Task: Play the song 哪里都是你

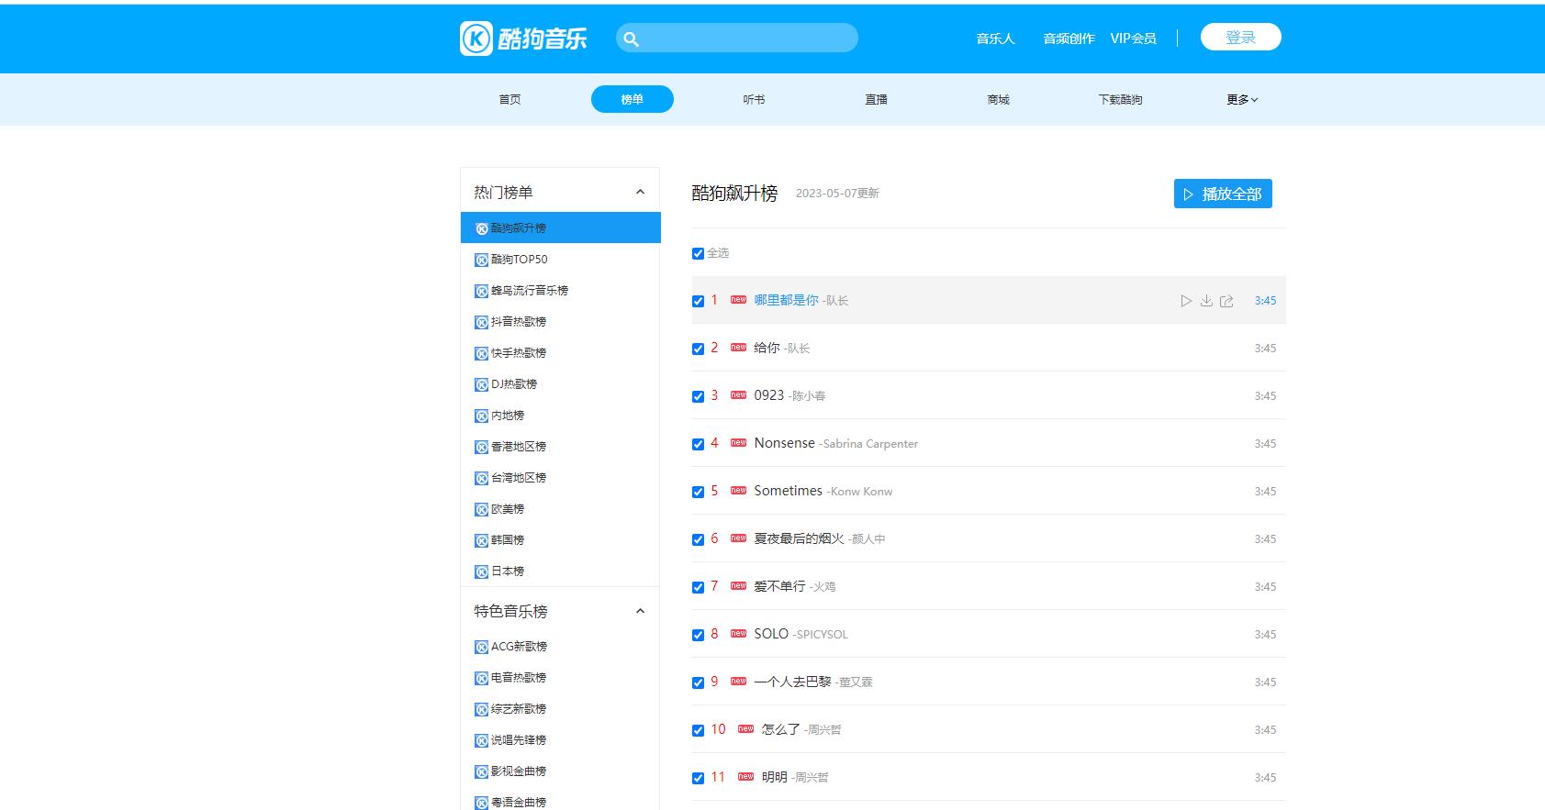Action: pos(1186,301)
